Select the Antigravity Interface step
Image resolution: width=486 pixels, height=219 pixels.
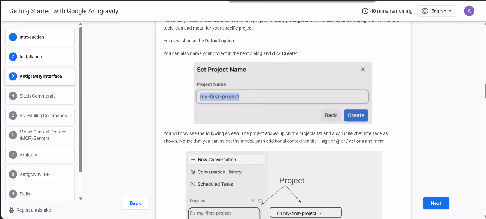point(40,76)
